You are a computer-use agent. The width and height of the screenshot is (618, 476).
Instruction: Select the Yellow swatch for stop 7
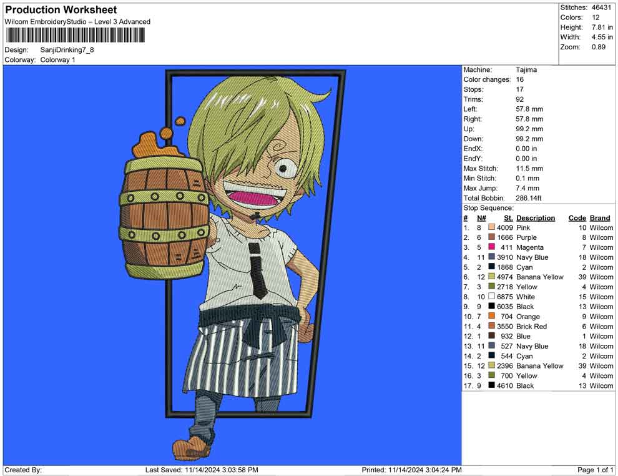pos(491,287)
